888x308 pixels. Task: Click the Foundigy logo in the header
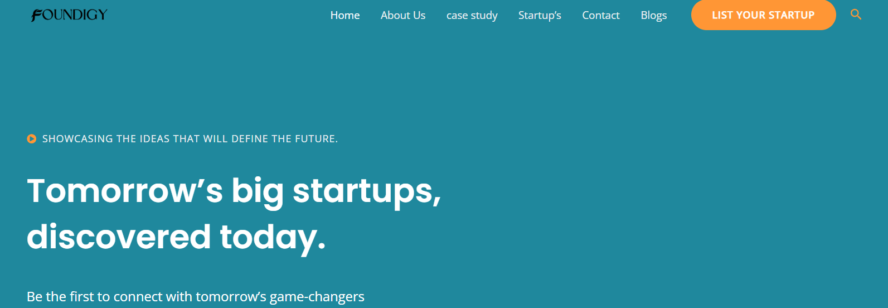[69, 15]
